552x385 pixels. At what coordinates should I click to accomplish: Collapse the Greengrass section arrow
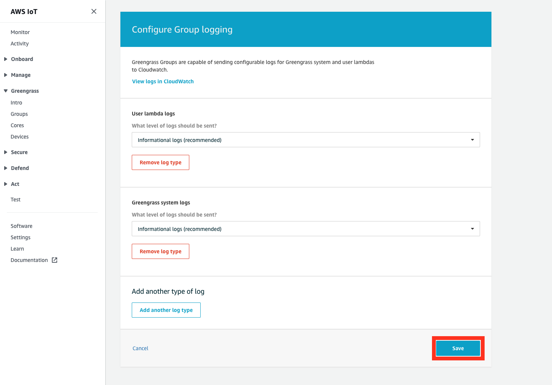[x=6, y=91]
